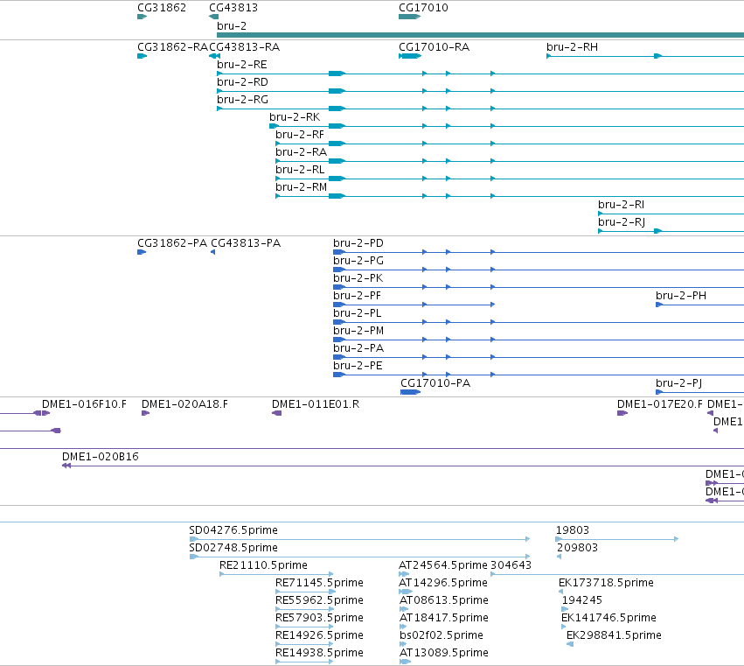Select the 304643 feature label
744x666 pixels.
pos(511,565)
